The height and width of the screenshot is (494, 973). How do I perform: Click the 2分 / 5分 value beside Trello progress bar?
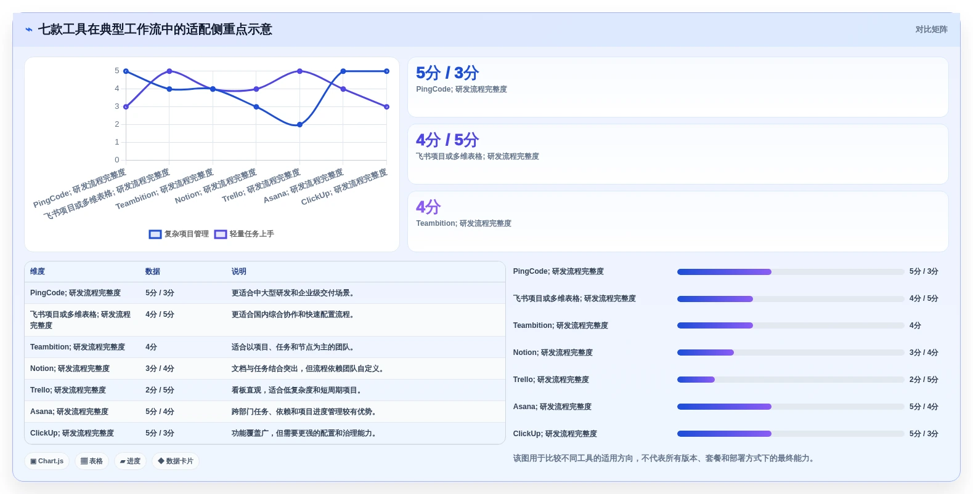point(924,380)
